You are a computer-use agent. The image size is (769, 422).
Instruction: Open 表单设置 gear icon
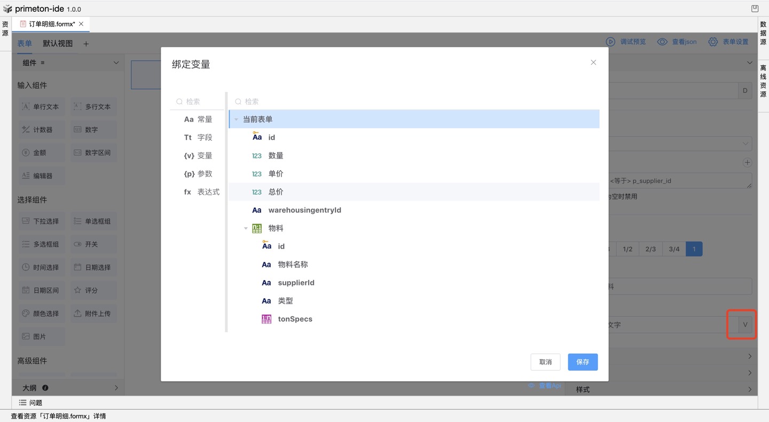point(713,42)
